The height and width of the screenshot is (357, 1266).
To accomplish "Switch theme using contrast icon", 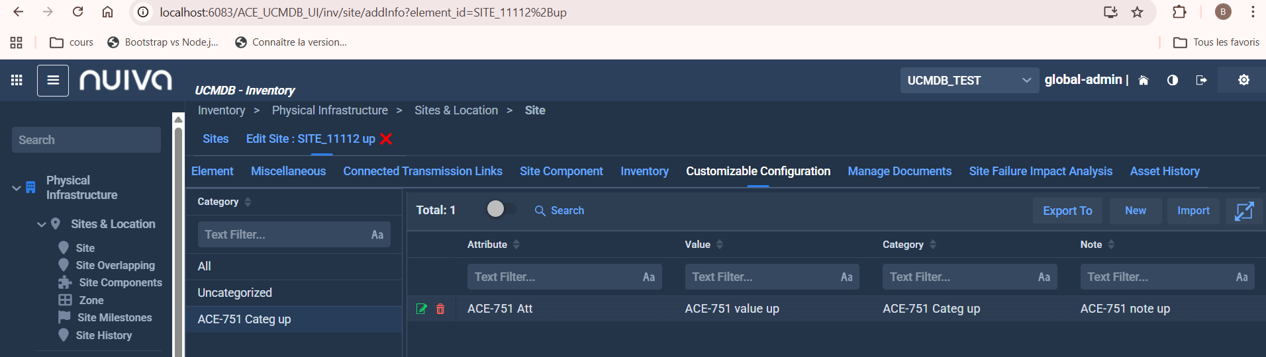I will (x=1172, y=80).
